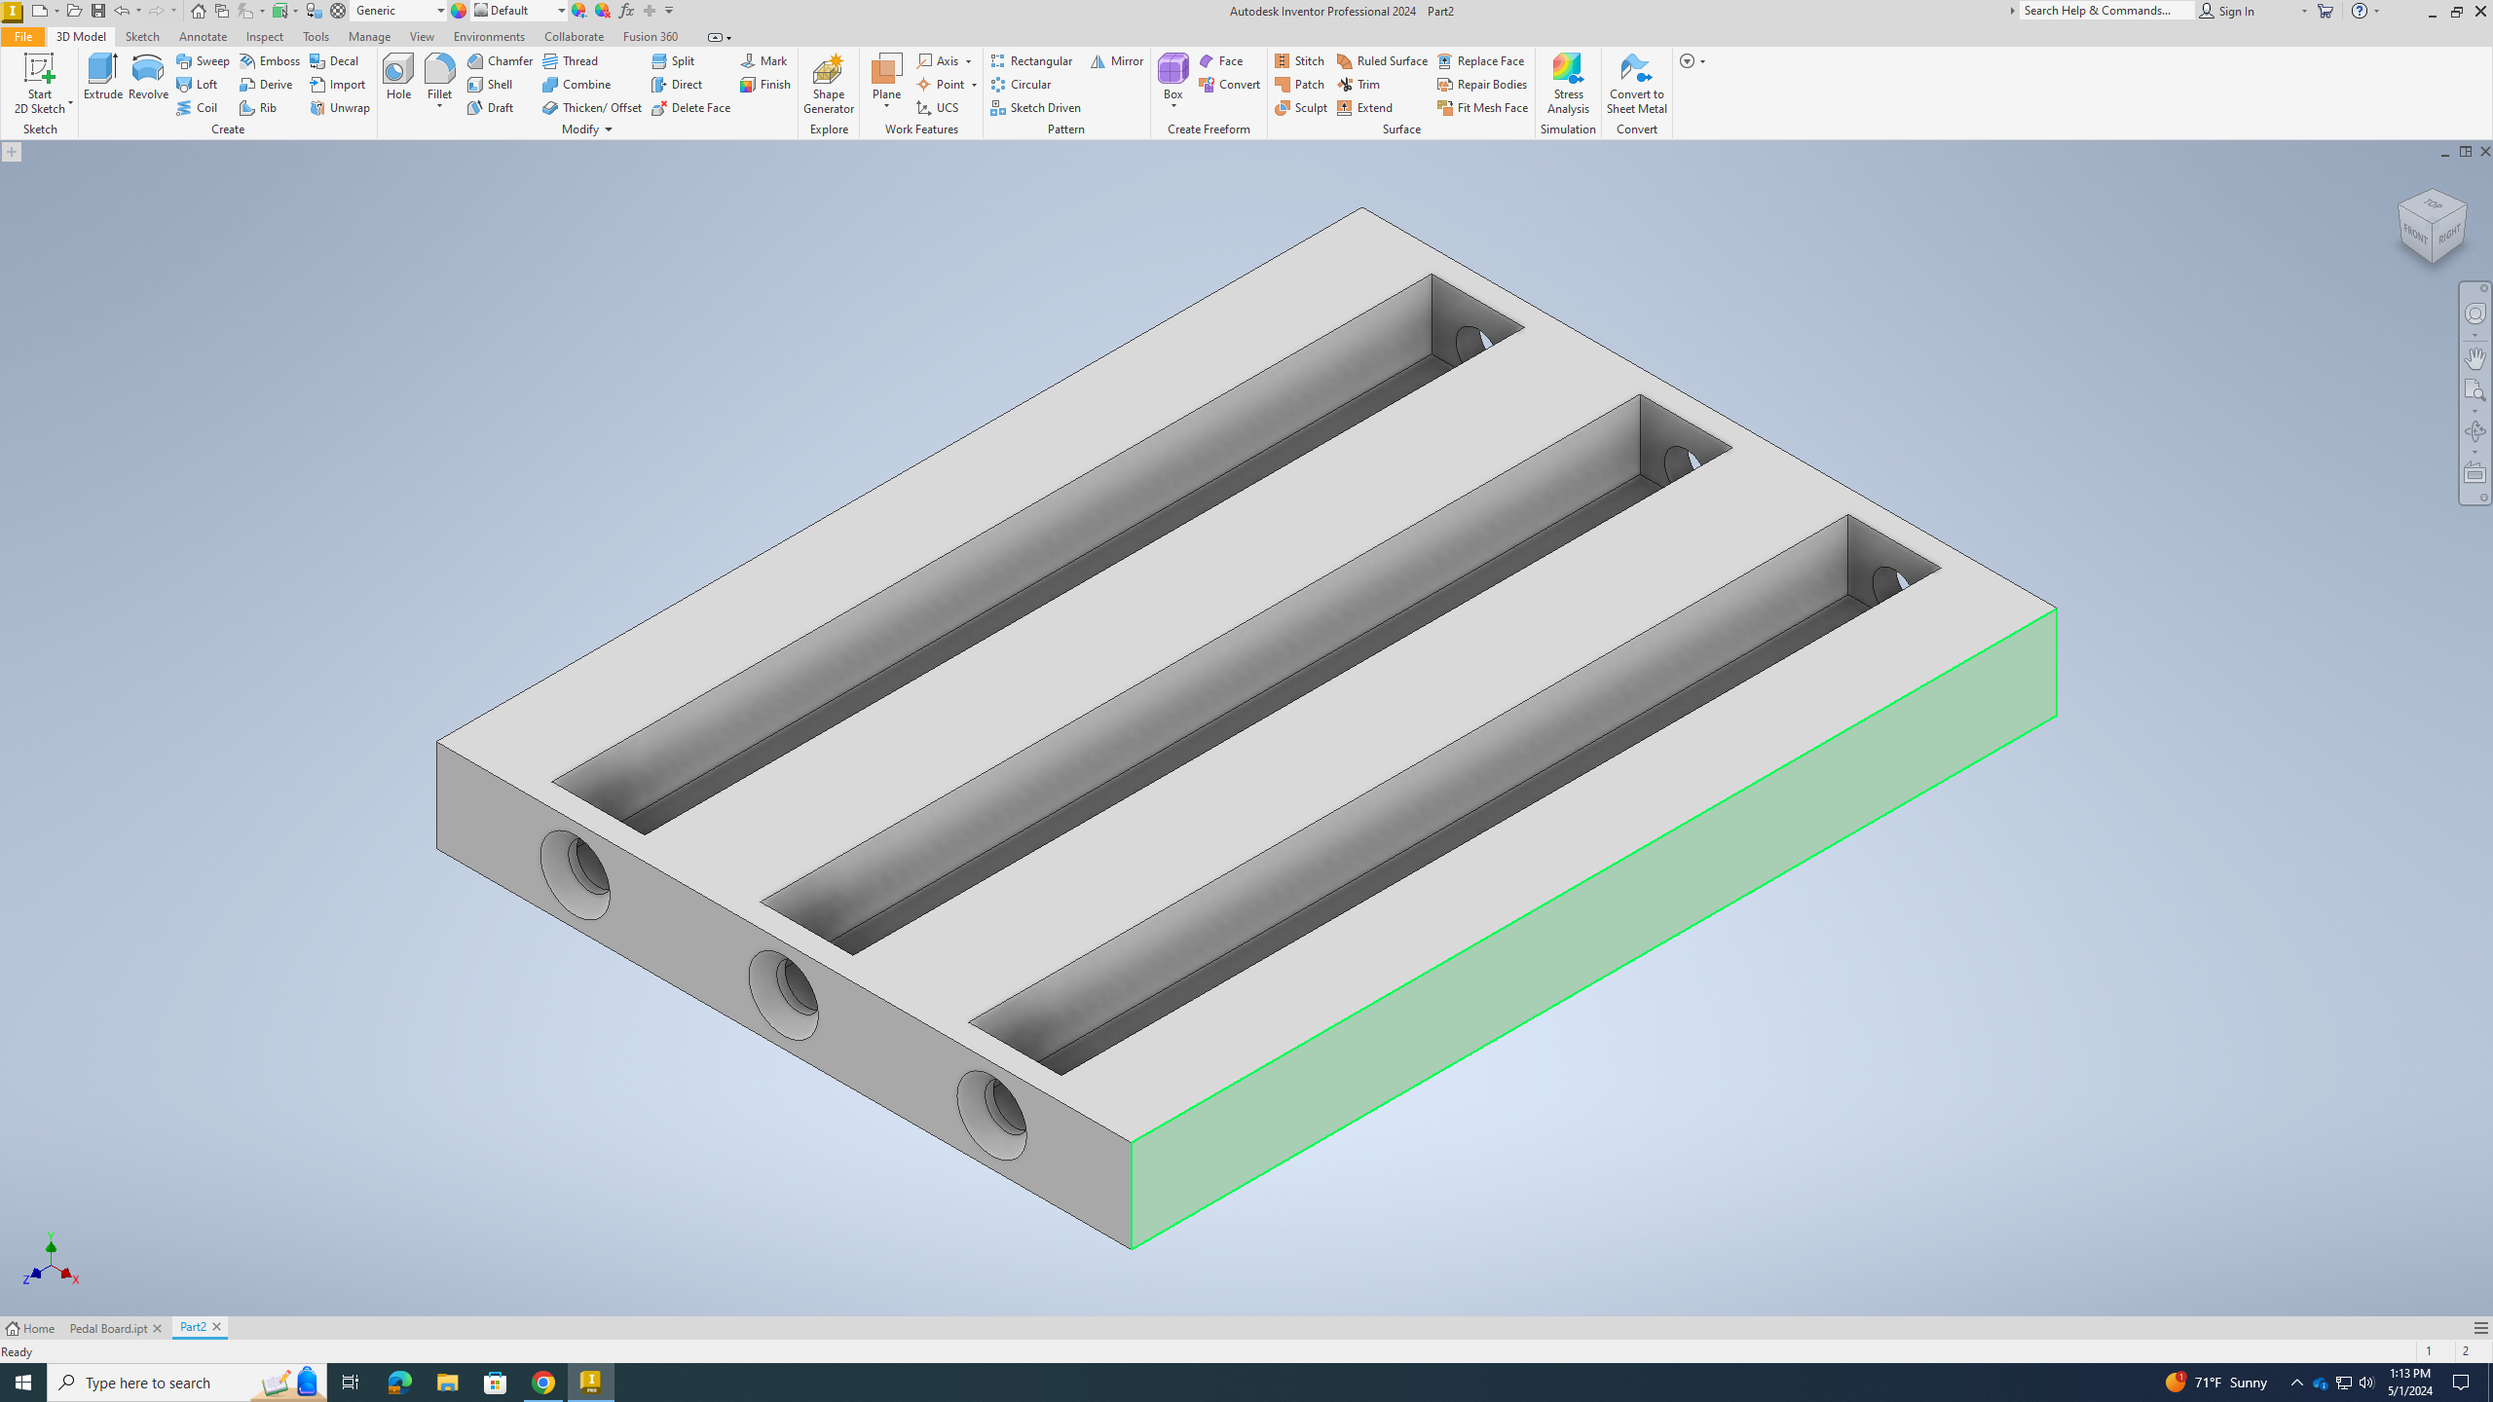The image size is (2493, 1402).
Task: Switch to the Annotate tab
Action: click(203, 36)
